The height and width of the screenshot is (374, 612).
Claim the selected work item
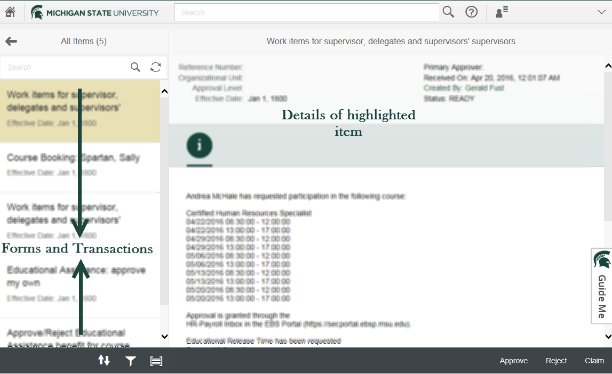tap(594, 361)
